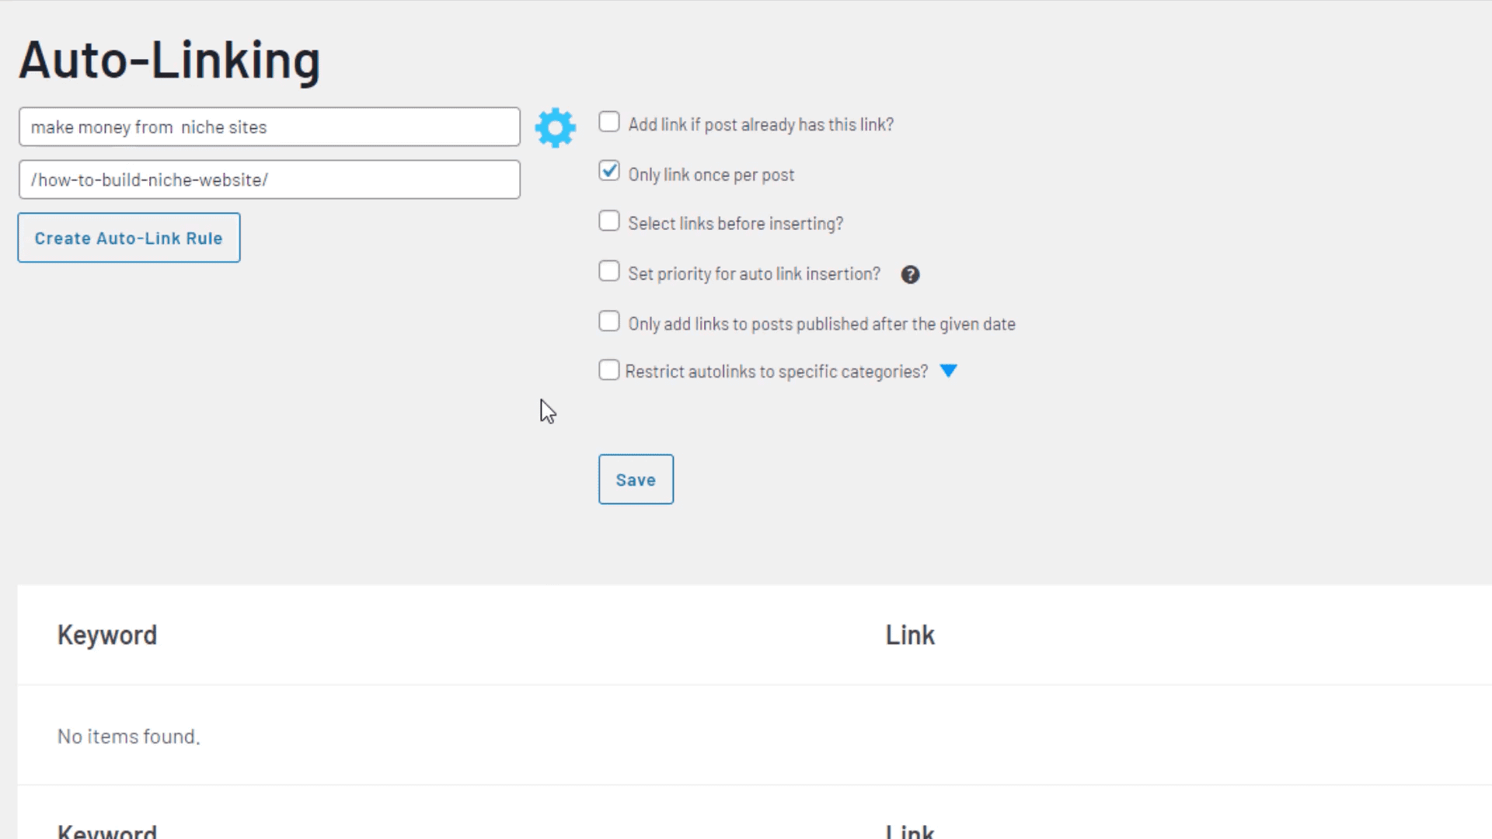This screenshot has width=1492, height=839.
Task: Click the blue gear beside keyword field
Action: tap(555, 127)
